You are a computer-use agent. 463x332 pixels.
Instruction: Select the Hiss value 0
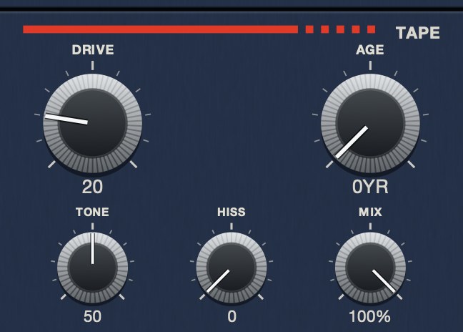coord(231,317)
